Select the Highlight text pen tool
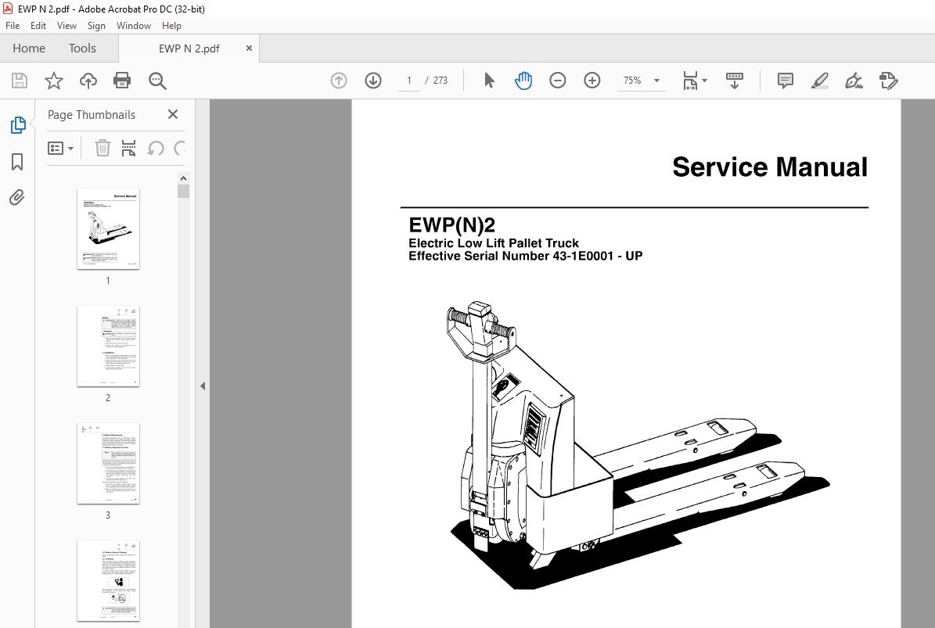Screen dimensions: 935x628 click(x=820, y=81)
